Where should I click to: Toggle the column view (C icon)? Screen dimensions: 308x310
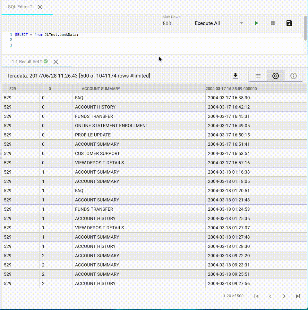(276, 76)
